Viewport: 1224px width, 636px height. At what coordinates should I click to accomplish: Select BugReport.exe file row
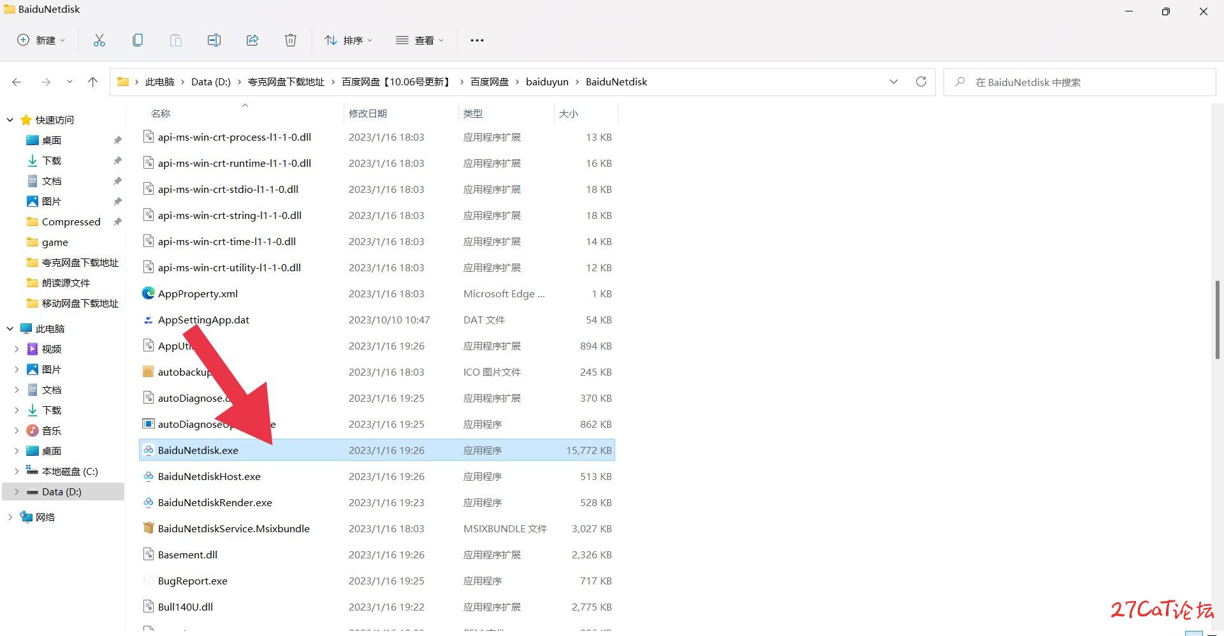pos(377,581)
